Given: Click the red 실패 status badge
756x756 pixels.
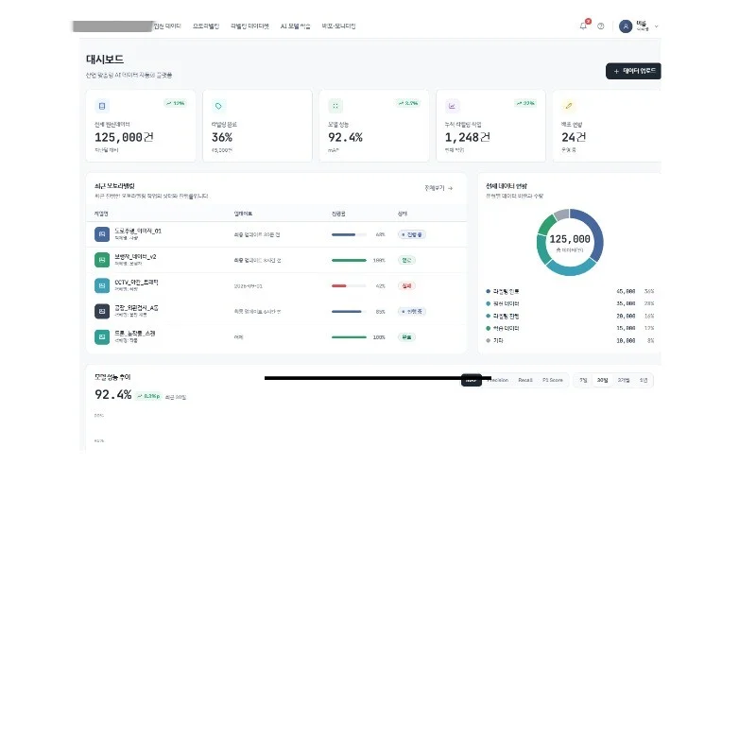Looking at the screenshot, I should tap(406, 285).
